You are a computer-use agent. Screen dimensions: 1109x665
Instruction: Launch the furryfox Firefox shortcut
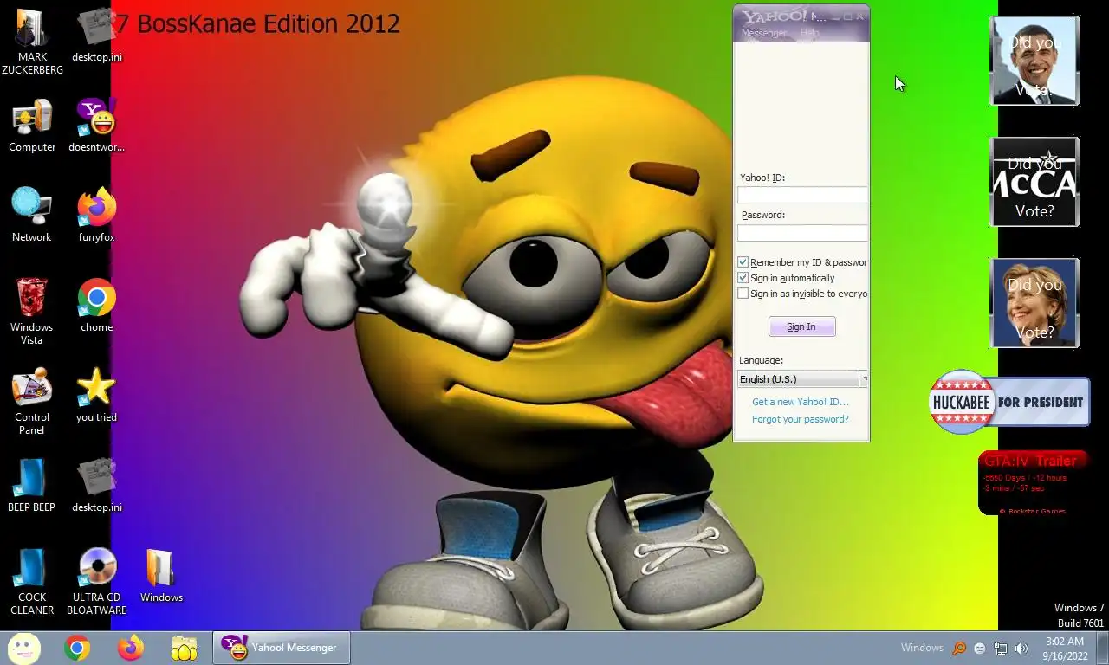(96, 214)
